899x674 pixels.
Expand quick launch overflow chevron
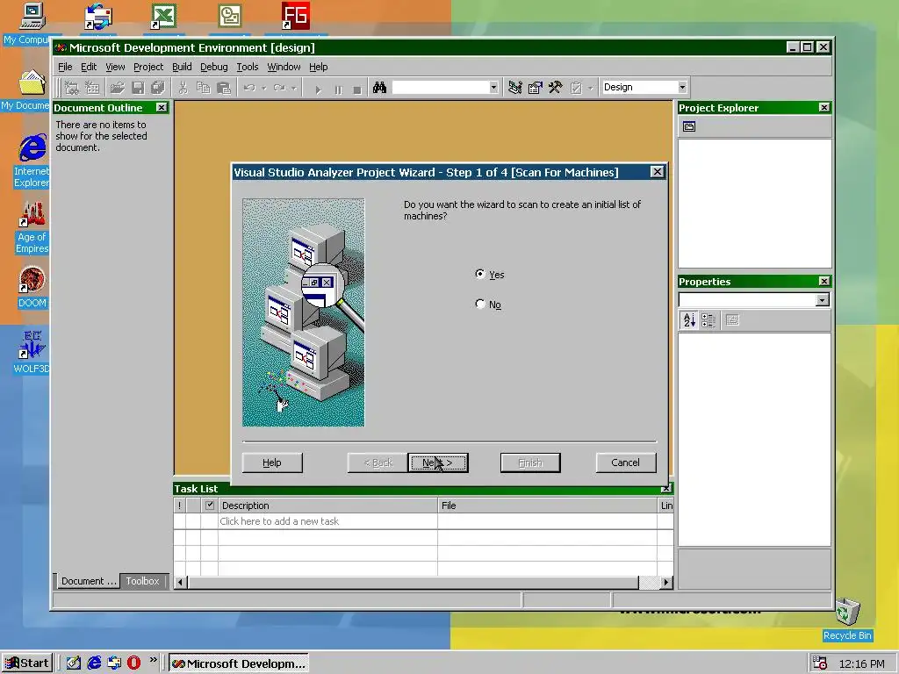tap(153, 660)
